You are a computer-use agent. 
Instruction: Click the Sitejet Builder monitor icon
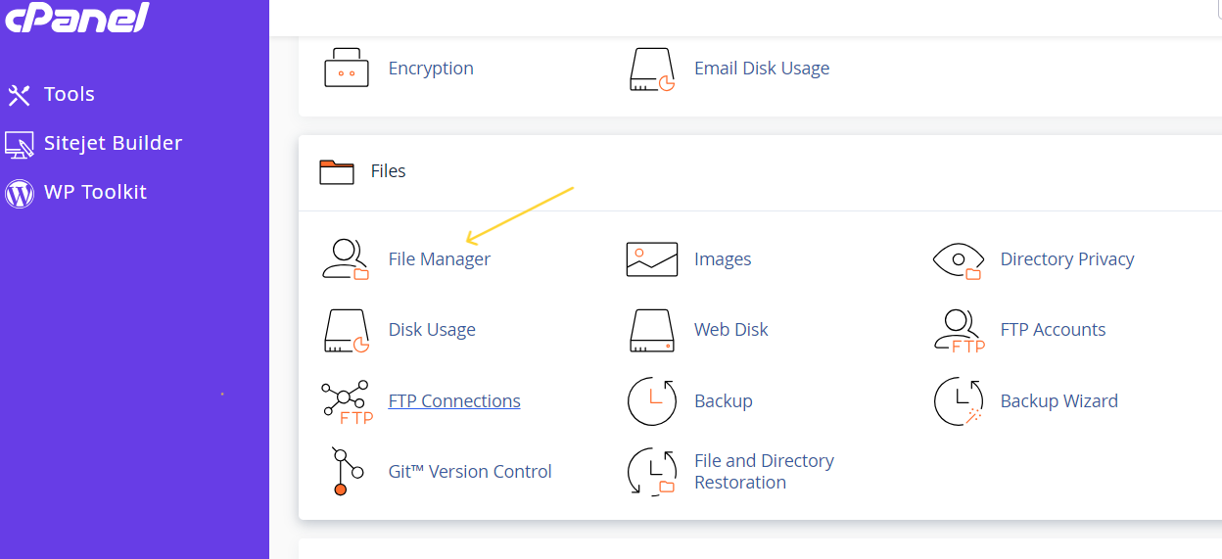[x=20, y=144]
